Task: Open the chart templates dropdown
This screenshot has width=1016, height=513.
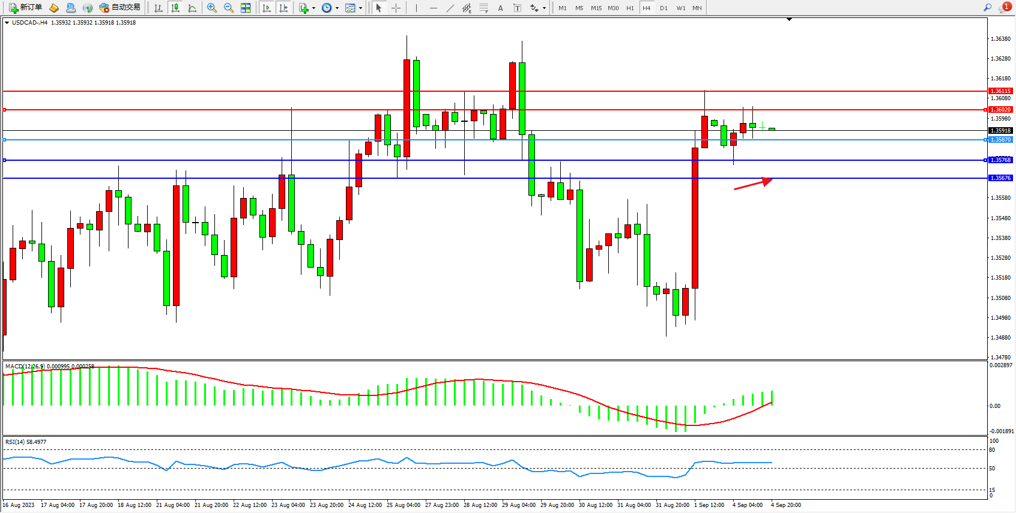Action: coord(360,8)
